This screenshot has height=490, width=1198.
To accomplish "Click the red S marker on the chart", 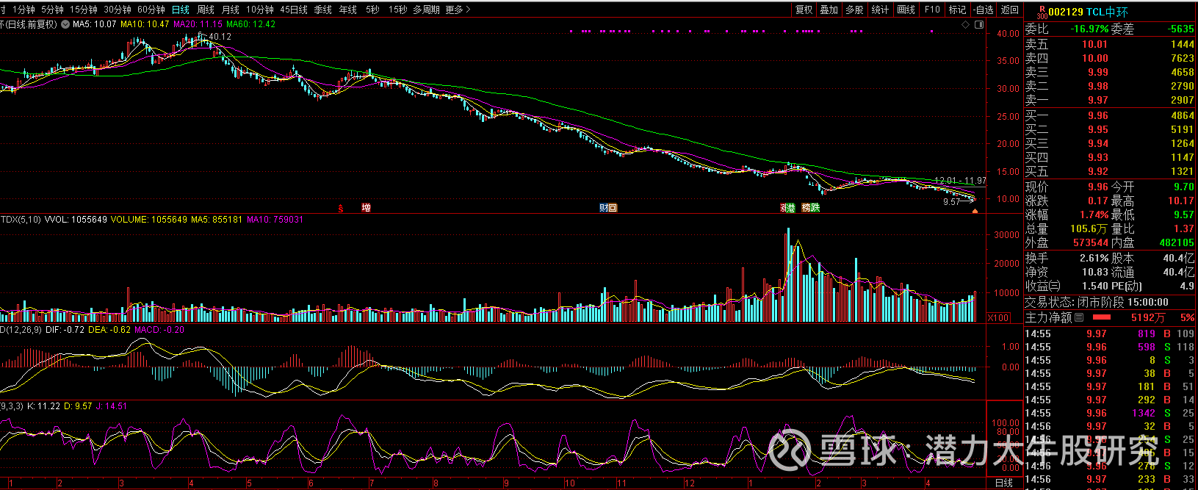I will pyautogui.click(x=341, y=208).
